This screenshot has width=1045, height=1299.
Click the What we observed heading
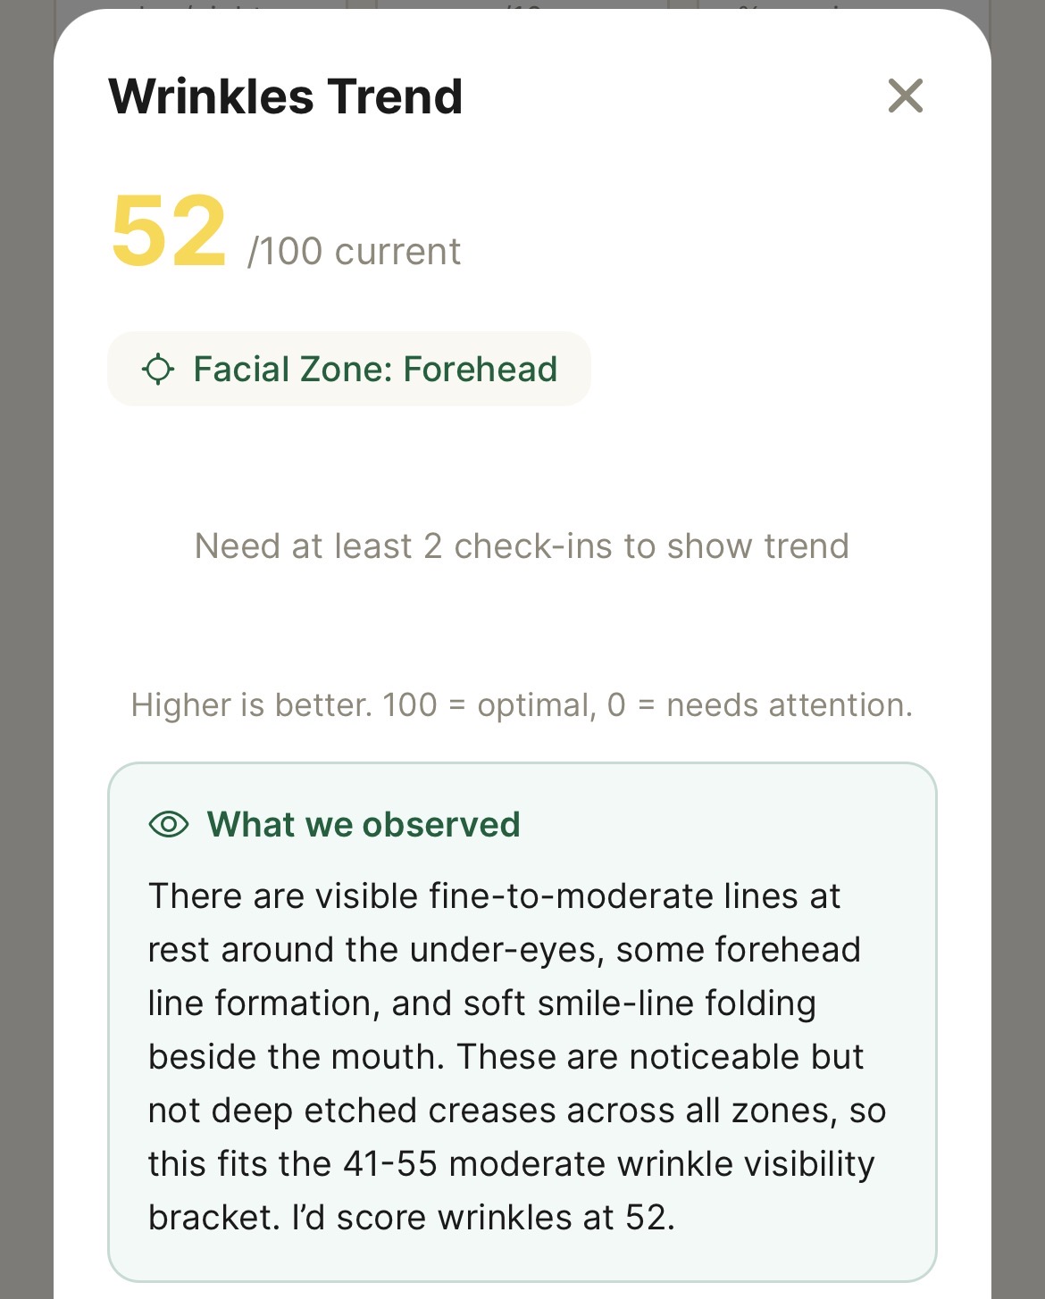tap(363, 824)
